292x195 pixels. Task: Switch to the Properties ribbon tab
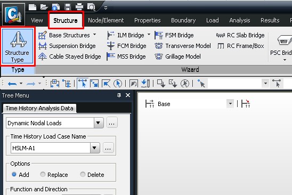tap(147, 20)
